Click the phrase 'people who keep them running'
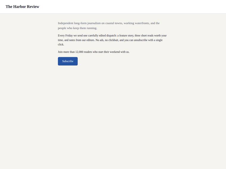The image size is (226, 169). (77, 28)
